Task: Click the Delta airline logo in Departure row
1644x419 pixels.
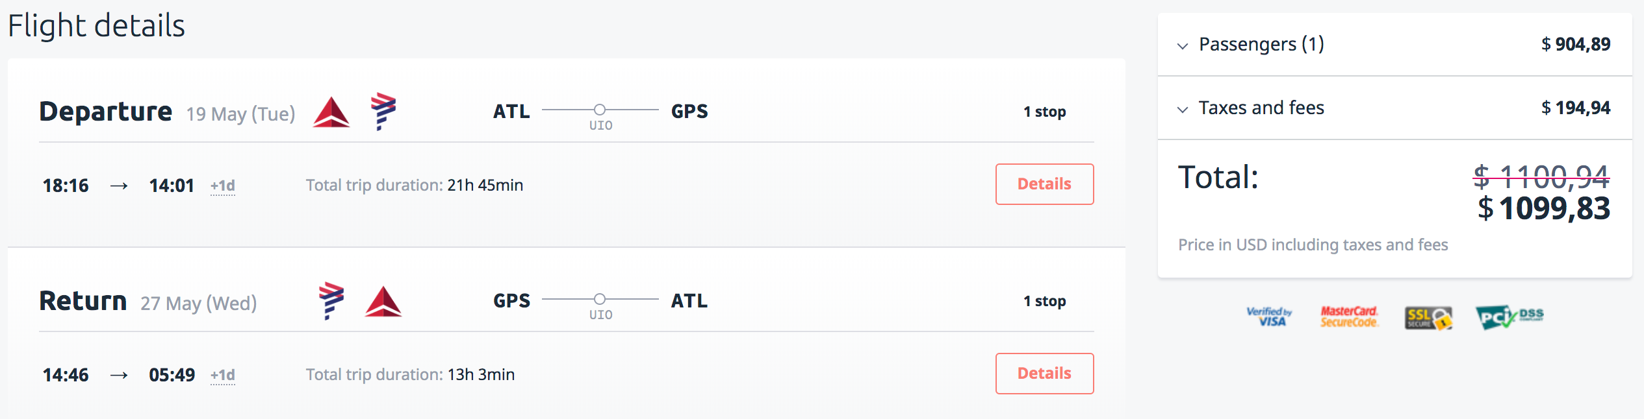Action: [x=331, y=112]
